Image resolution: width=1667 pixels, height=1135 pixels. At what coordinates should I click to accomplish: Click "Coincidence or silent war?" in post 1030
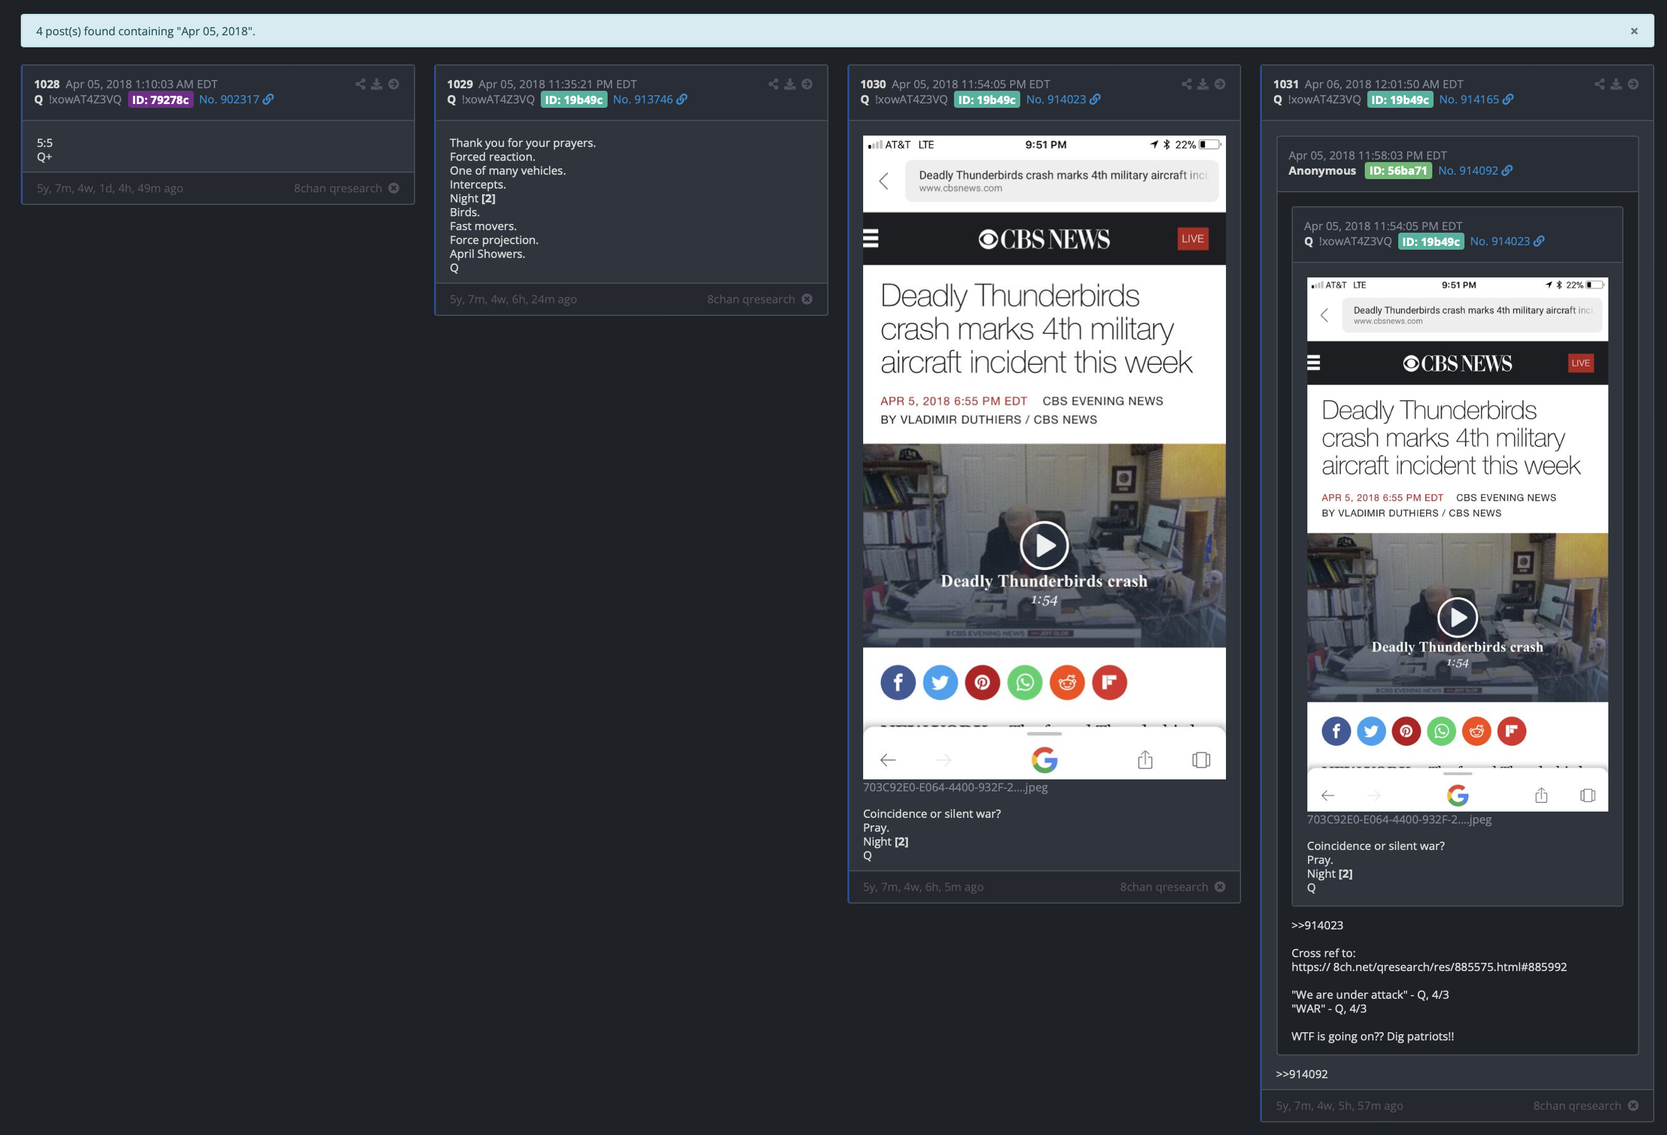coord(932,814)
